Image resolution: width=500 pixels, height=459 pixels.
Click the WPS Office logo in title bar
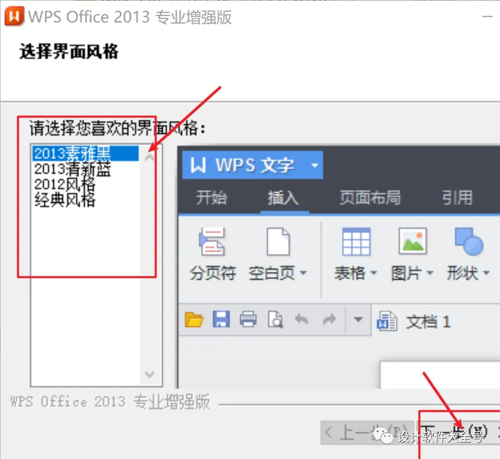tap(14, 16)
